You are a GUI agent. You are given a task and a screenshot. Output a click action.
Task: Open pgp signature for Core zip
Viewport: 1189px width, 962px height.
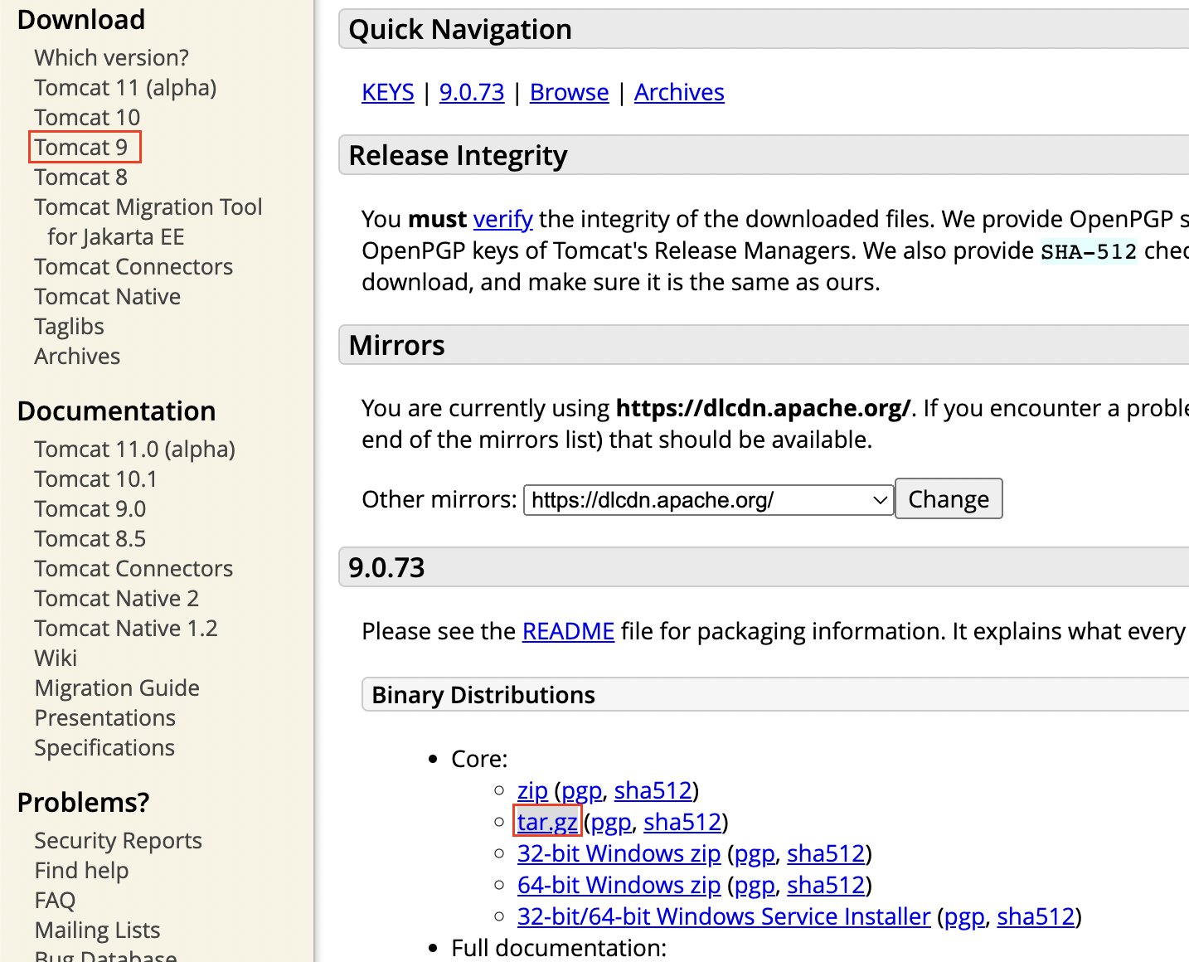(x=582, y=790)
